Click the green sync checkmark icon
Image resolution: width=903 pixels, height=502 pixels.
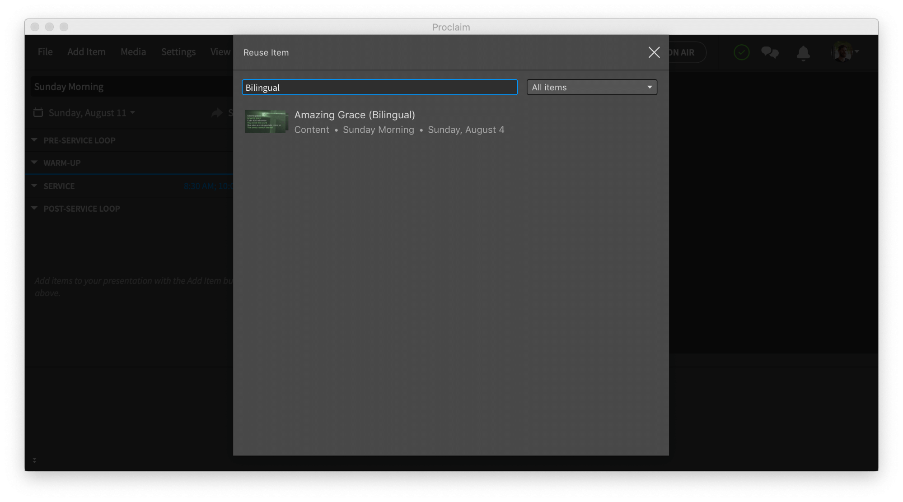click(x=741, y=52)
